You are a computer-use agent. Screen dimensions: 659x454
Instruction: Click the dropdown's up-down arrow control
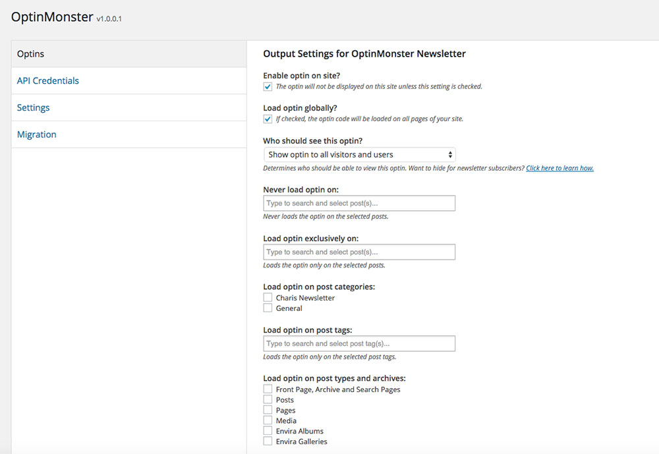(449, 154)
